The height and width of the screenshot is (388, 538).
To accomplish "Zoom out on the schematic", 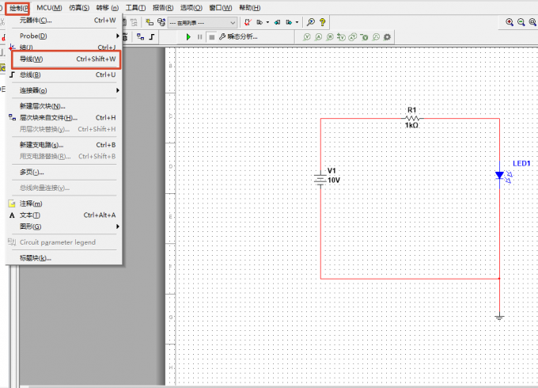I will [521, 22].
